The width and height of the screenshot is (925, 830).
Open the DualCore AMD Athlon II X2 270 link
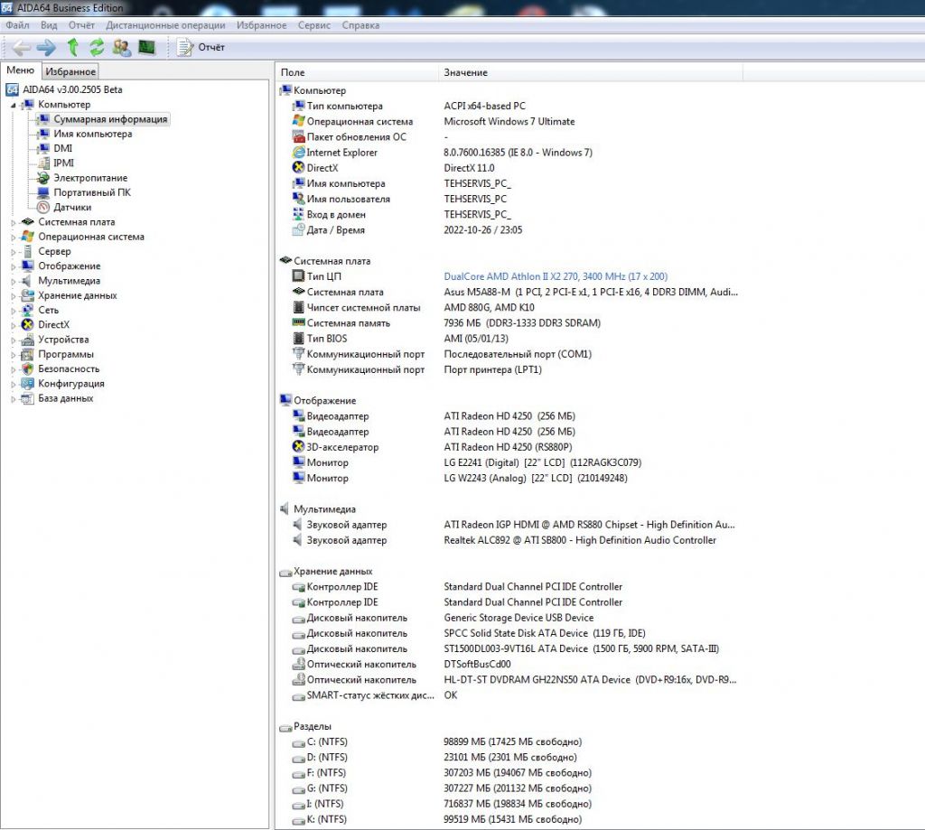(x=556, y=276)
